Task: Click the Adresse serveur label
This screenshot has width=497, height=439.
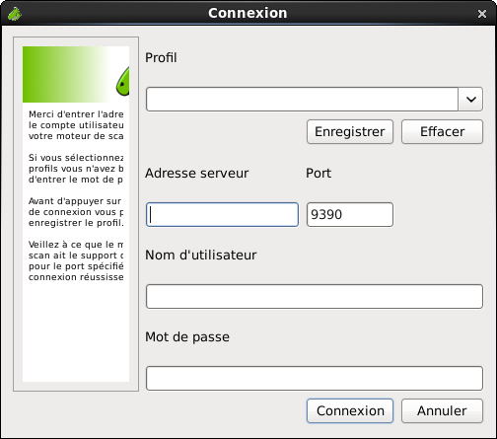Action: tap(197, 173)
